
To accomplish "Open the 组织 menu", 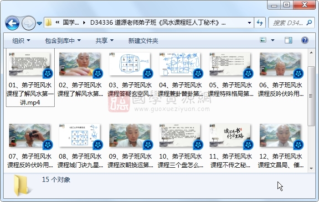I will 21,41.
